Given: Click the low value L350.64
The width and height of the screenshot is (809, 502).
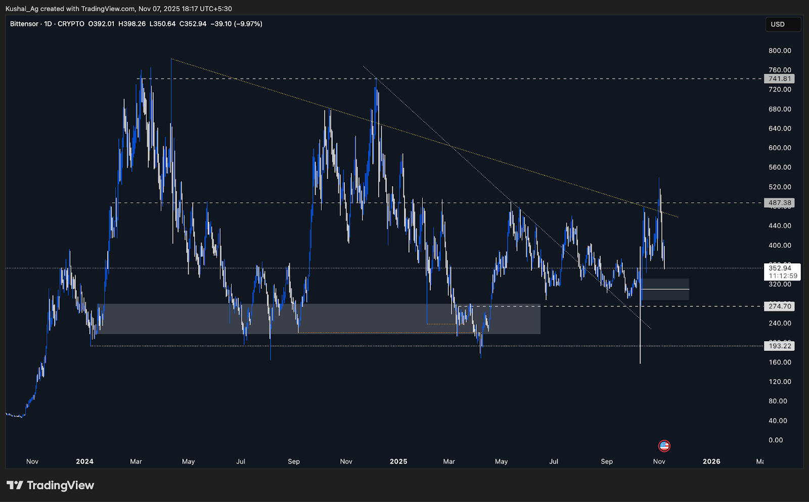Looking at the screenshot, I should pos(162,24).
